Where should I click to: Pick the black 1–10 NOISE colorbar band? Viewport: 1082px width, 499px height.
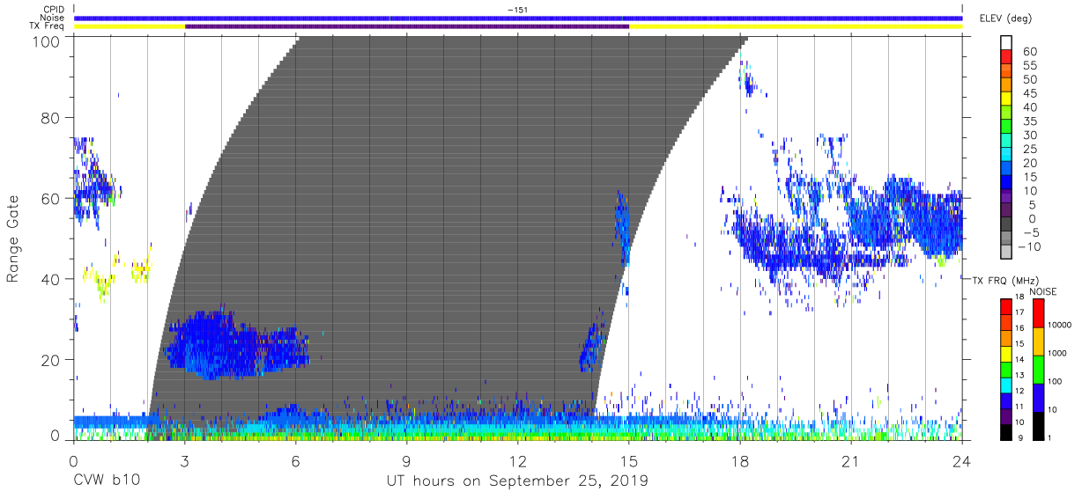click(x=1037, y=425)
